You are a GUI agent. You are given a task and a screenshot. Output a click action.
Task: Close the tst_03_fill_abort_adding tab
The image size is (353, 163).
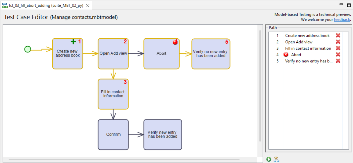[88, 5]
